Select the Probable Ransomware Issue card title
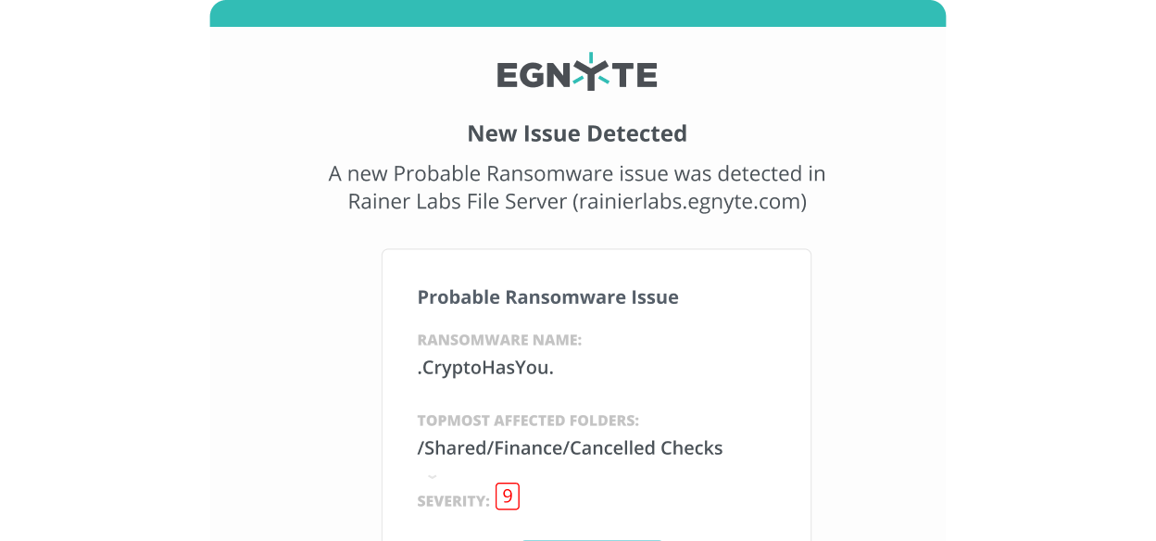This screenshot has height=541, width=1156. 547,297
